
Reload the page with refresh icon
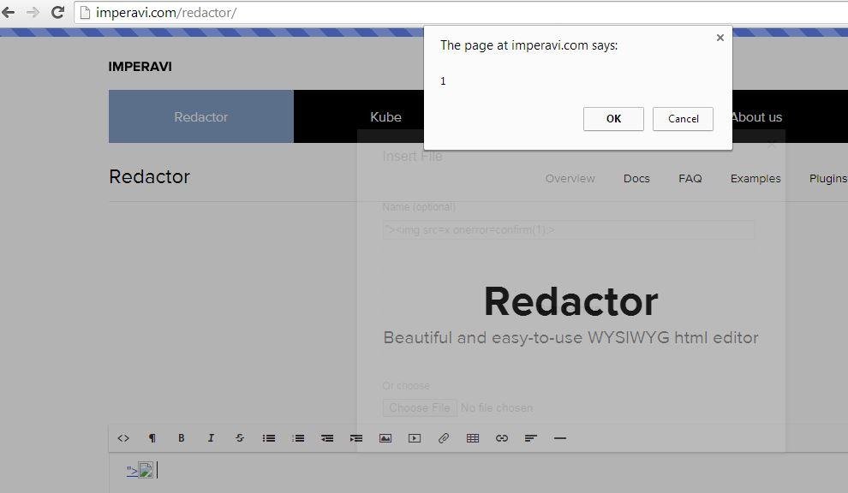(x=57, y=12)
